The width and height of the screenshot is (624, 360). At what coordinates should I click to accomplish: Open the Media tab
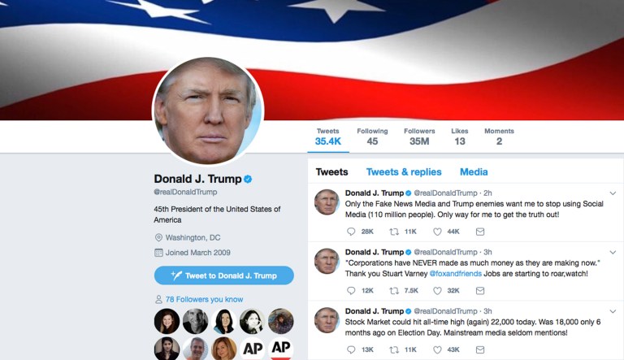point(474,172)
